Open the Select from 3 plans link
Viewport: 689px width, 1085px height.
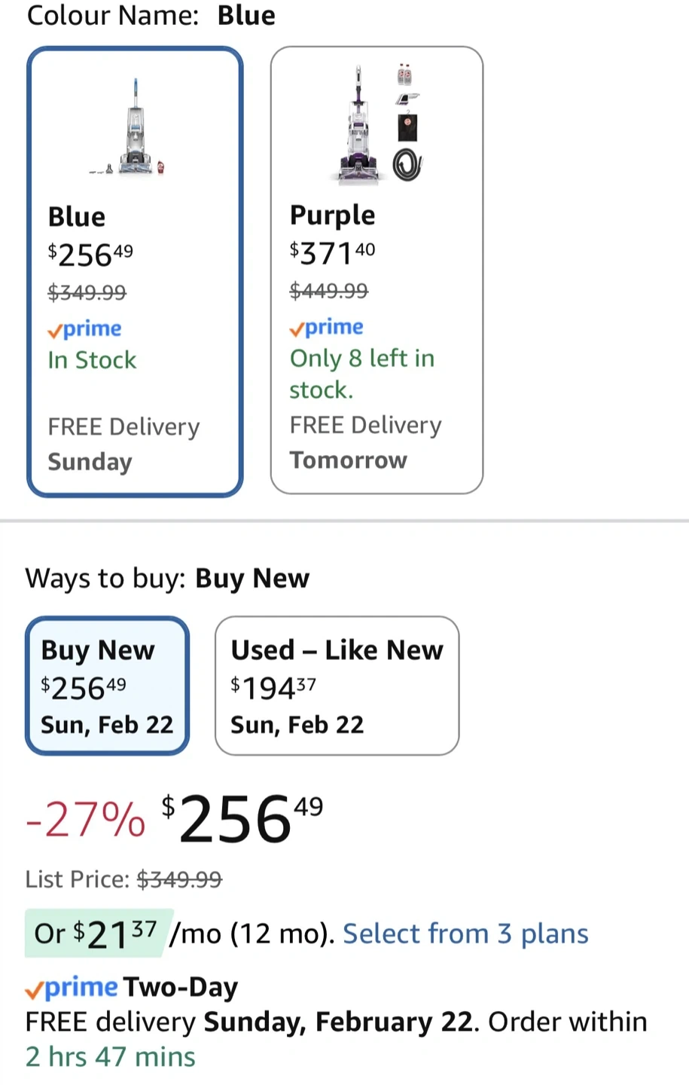pos(465,934)
